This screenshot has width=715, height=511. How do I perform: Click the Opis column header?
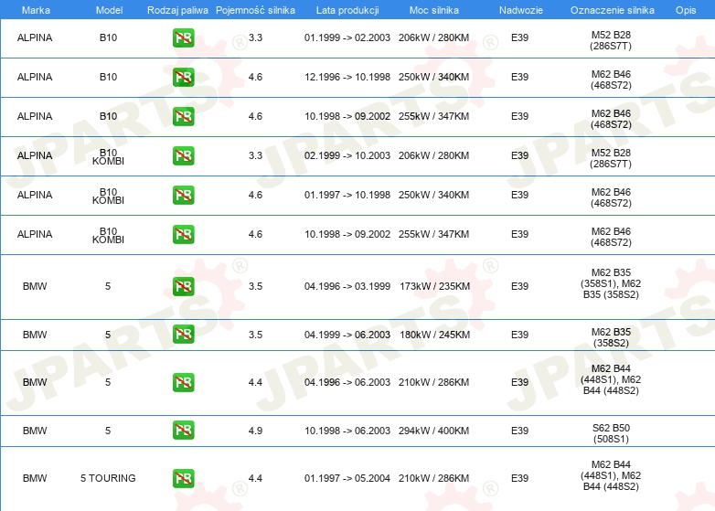[686, 10]
